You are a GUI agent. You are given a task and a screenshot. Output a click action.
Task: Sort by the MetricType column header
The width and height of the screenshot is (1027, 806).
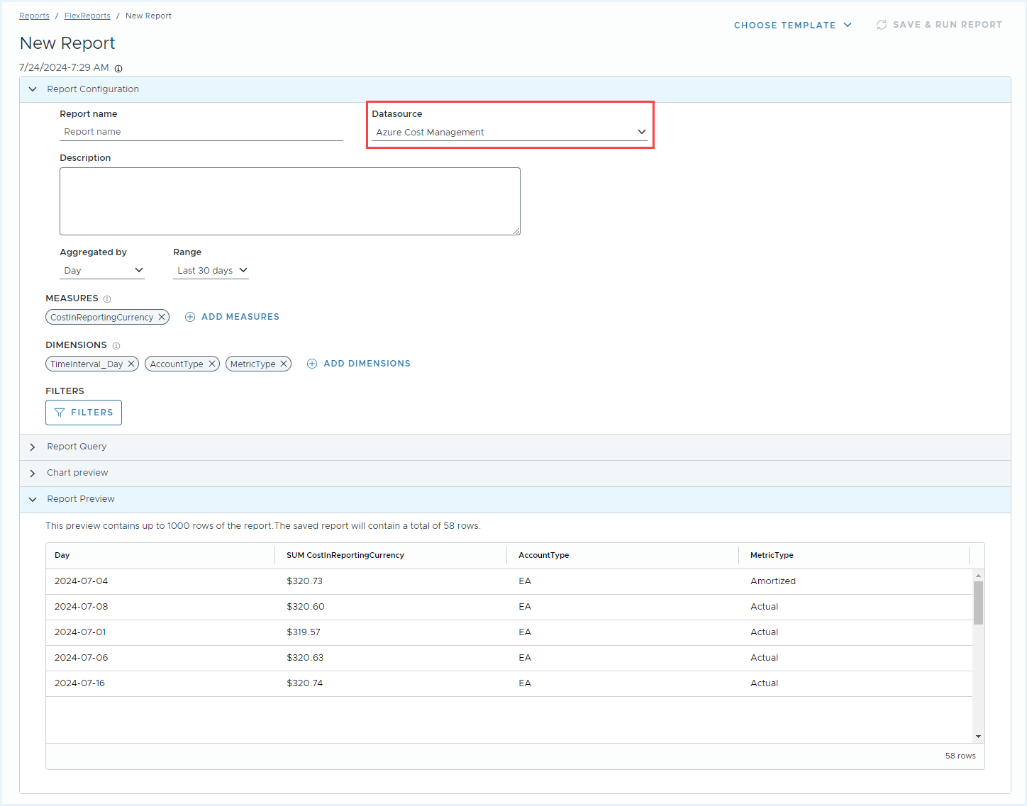coord(854,556)
